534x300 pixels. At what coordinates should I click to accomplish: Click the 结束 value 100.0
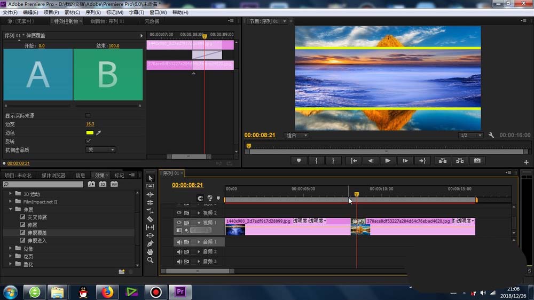click(114, 45)
